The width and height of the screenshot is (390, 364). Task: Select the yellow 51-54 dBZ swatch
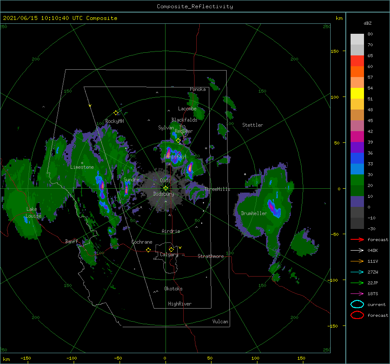coord(357,93)
